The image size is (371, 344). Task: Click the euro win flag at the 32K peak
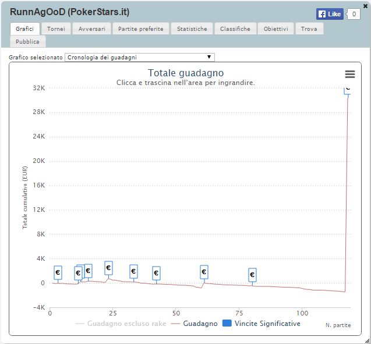coord(347,91)
